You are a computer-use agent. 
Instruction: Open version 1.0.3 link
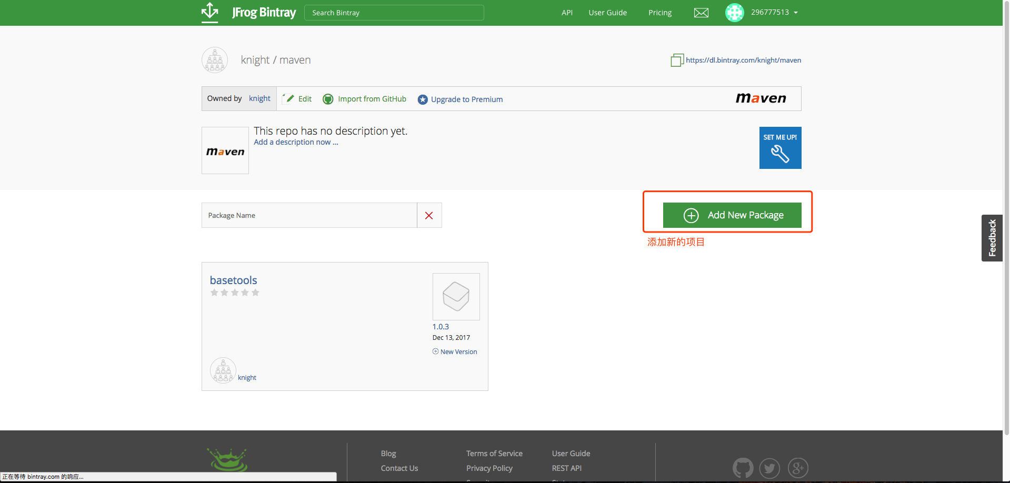(441, 327)
